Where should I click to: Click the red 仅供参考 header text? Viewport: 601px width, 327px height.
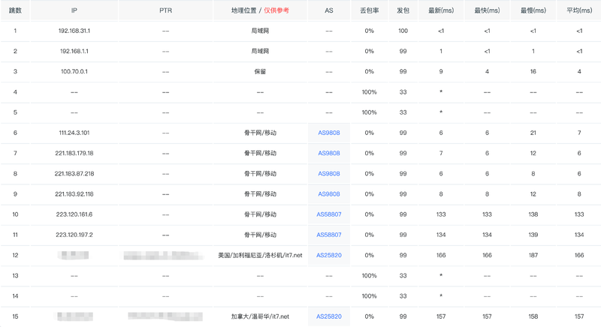(276, 10)
